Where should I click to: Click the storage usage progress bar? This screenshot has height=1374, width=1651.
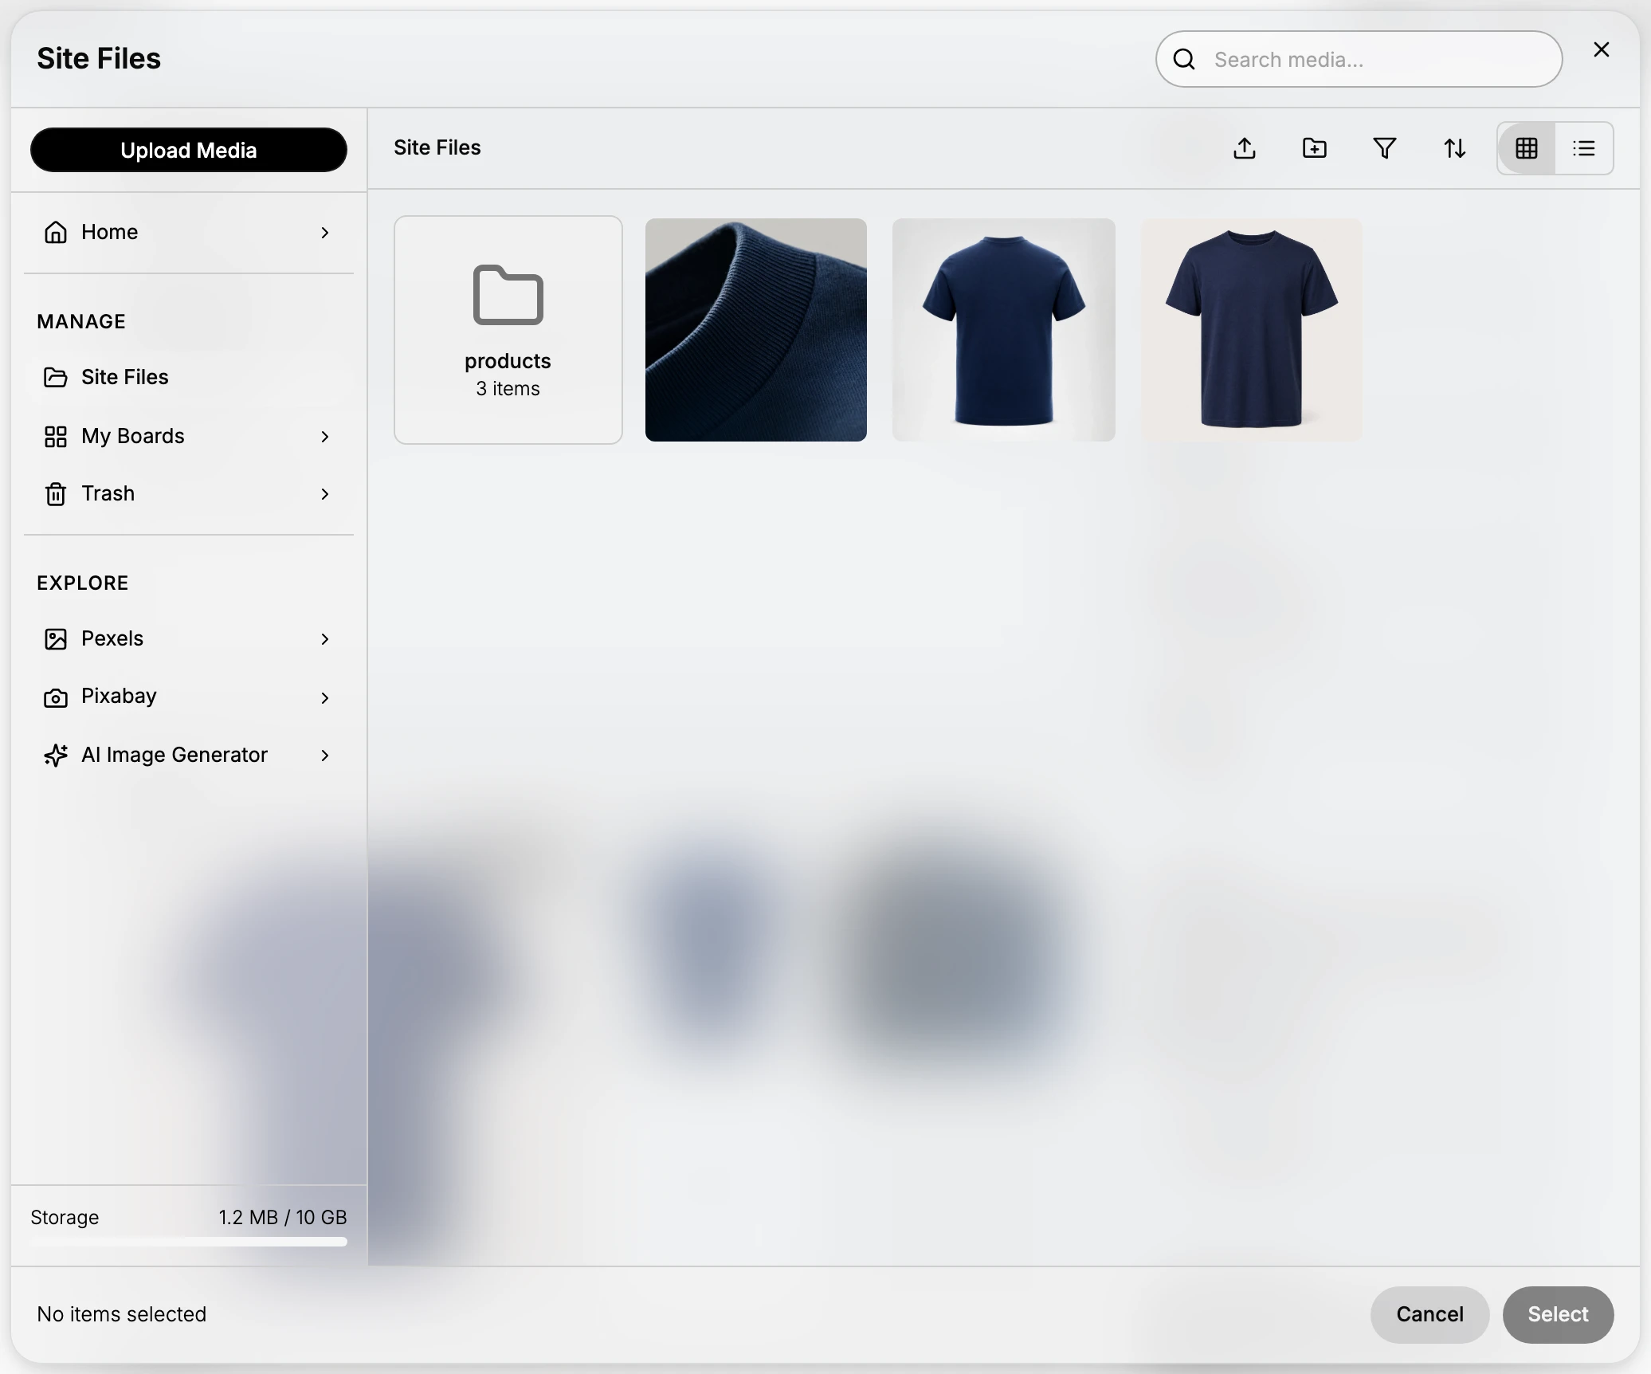[x=189, y=1242]
